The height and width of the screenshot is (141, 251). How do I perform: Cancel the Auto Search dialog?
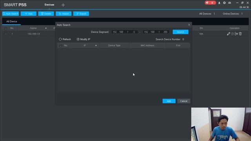coord(184,101)
